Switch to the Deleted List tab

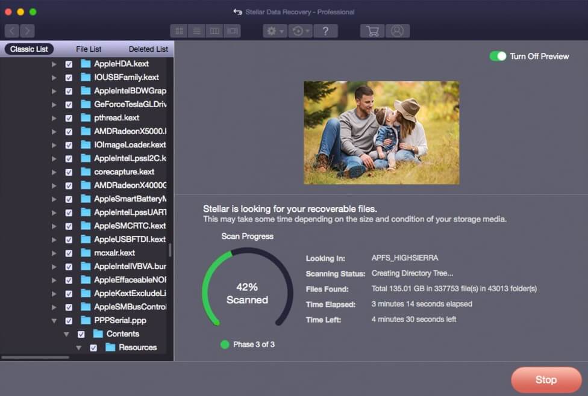(148, 49)
